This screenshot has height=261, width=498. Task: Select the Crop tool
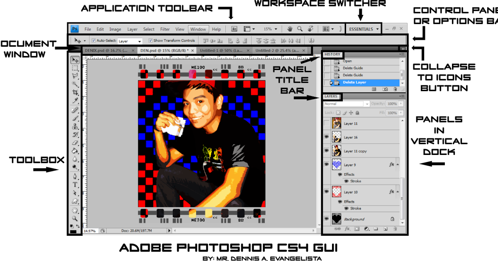[75, 92]
